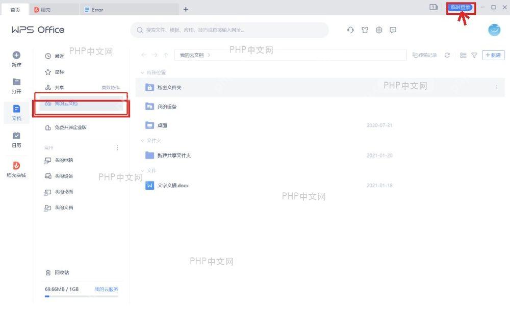Switch to the 首页 (Home) tab
Image resolution: width=510 pixels, height=309 pixels.
(x=15, y=10)
